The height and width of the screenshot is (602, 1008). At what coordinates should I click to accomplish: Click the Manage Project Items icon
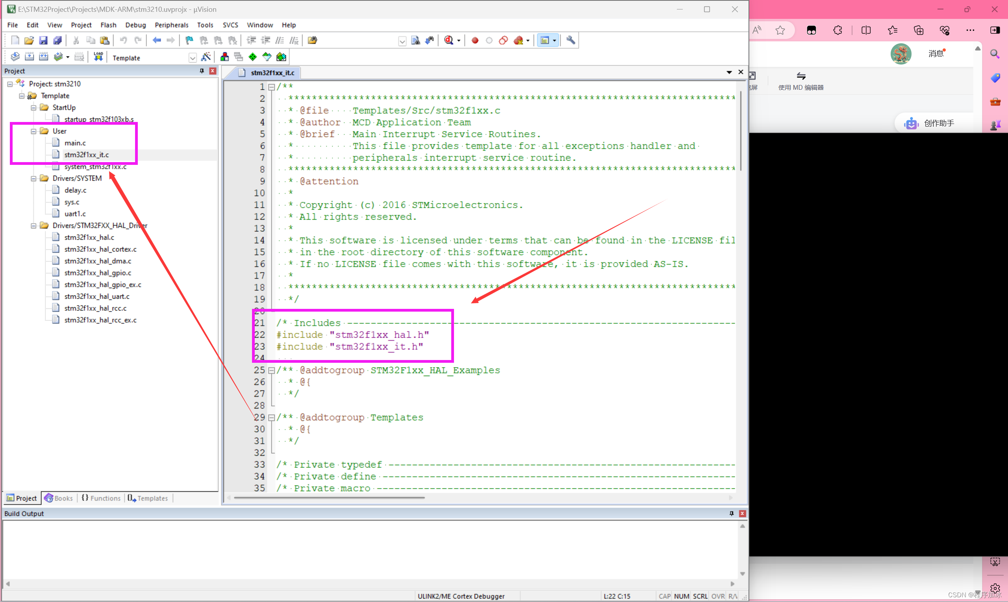(224, 57)
